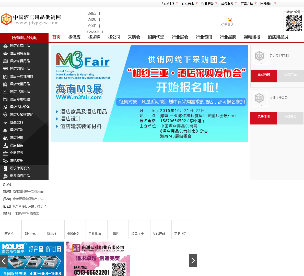Open the 企业建站 service tile

pyautogui.click(x=97, y=230)
